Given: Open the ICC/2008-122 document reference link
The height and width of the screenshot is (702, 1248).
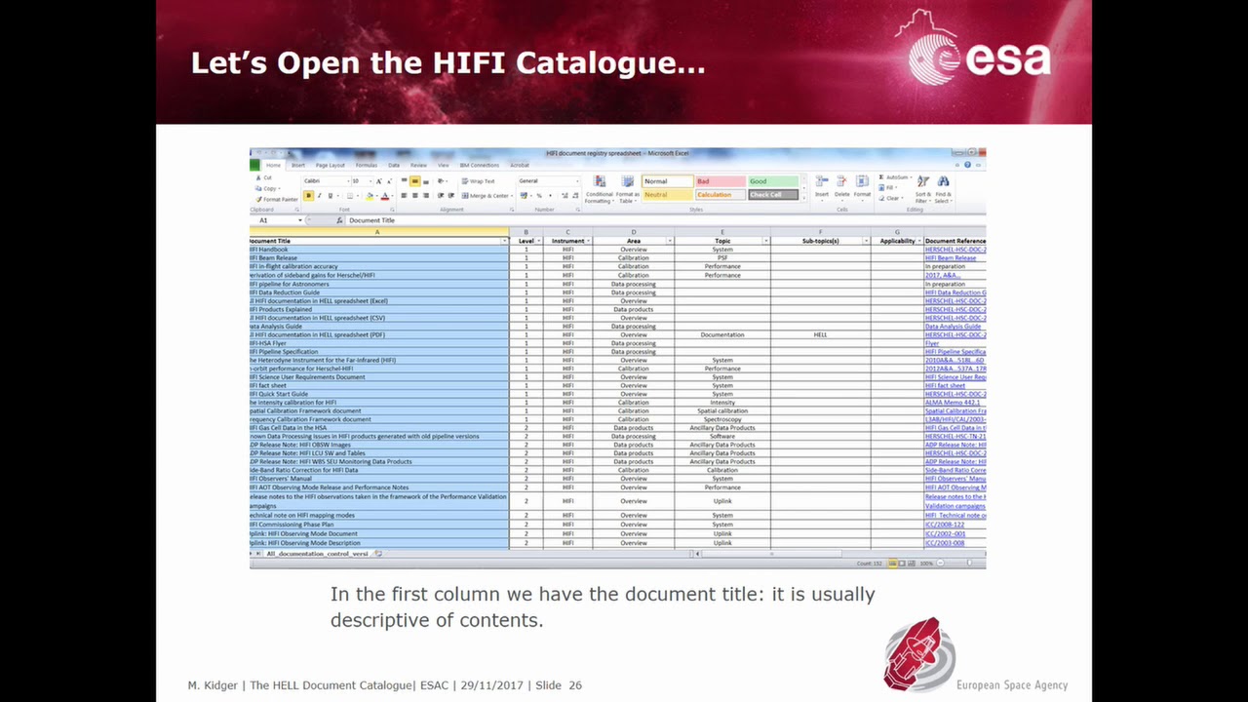Looking at the screenshot, I should [x=945, y=525].
